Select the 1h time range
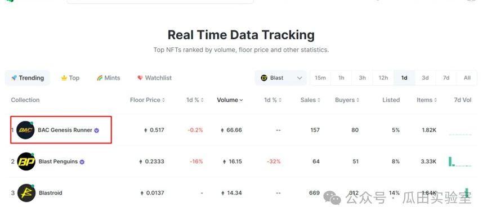The height and width of the screenshot is (207, 487). tap(341, 78)
